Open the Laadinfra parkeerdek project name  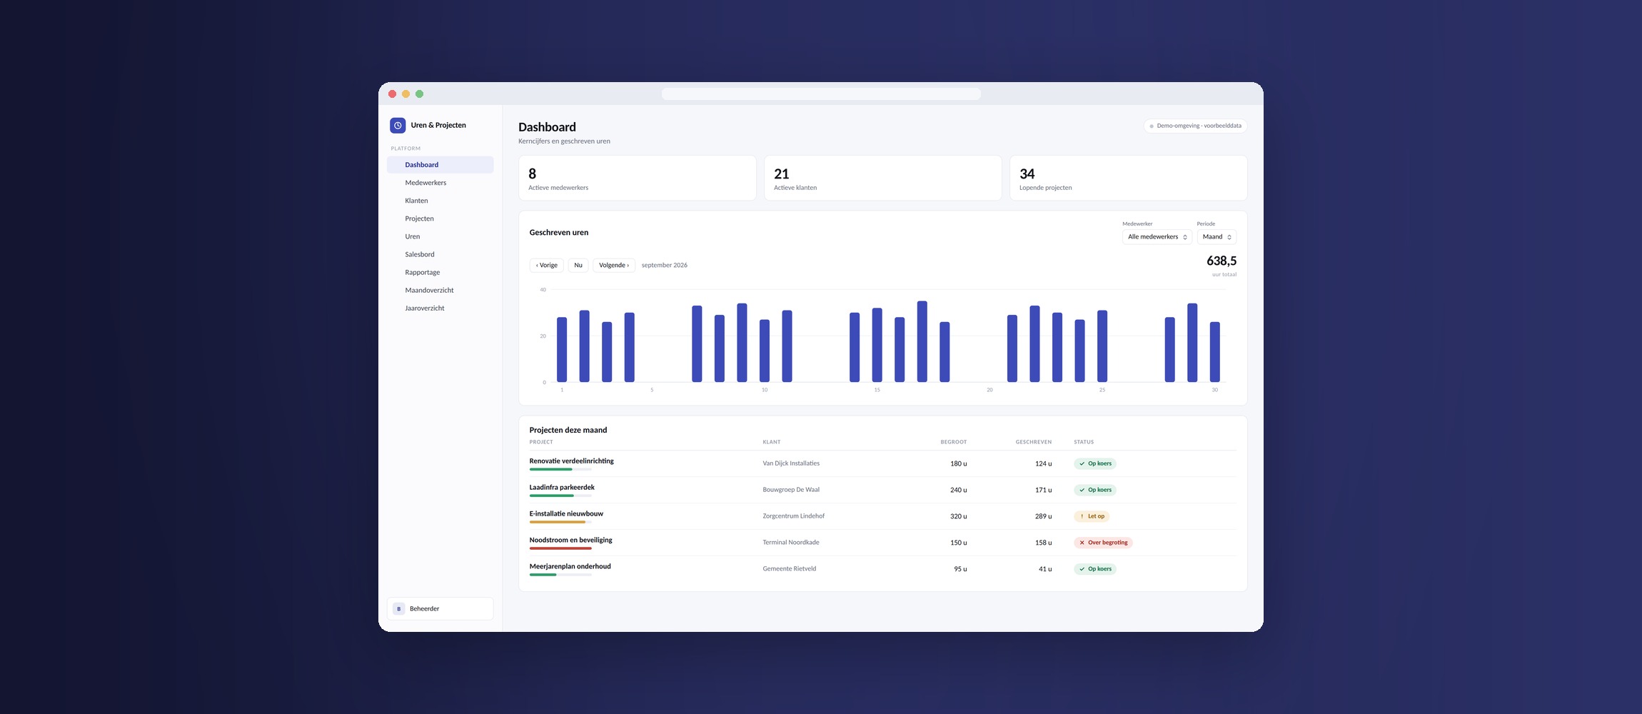(562, 488)
